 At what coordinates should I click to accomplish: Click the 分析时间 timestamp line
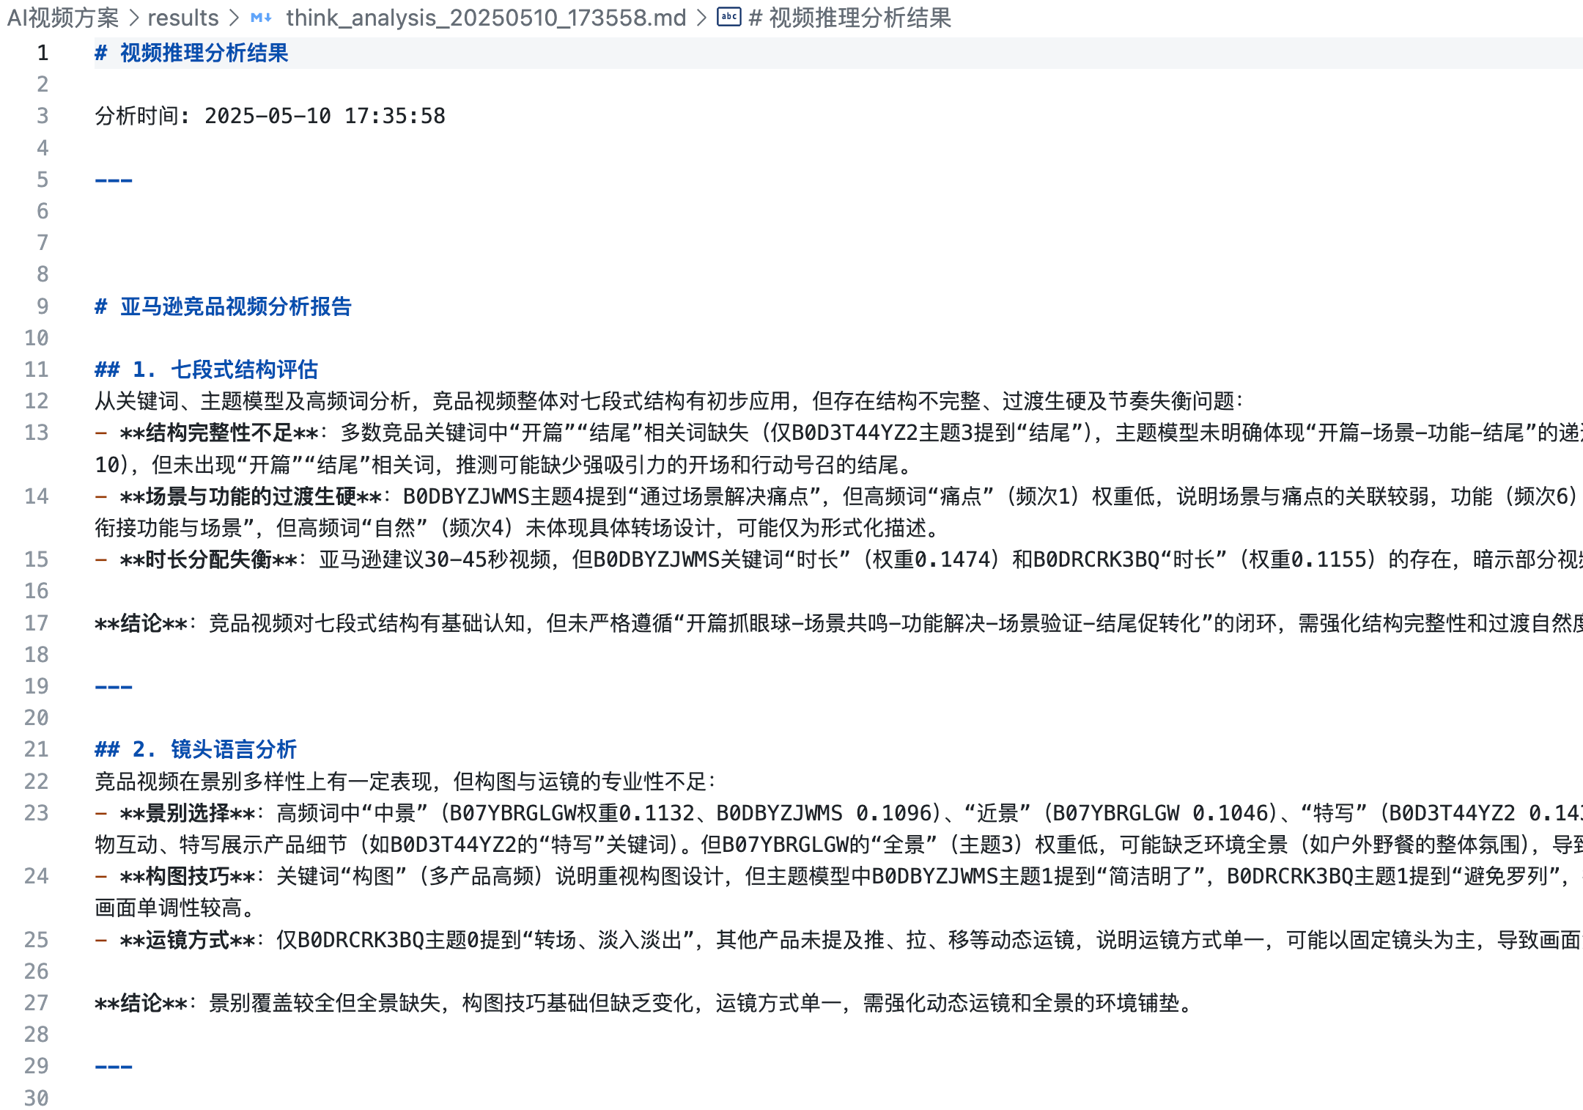point(270,116)
